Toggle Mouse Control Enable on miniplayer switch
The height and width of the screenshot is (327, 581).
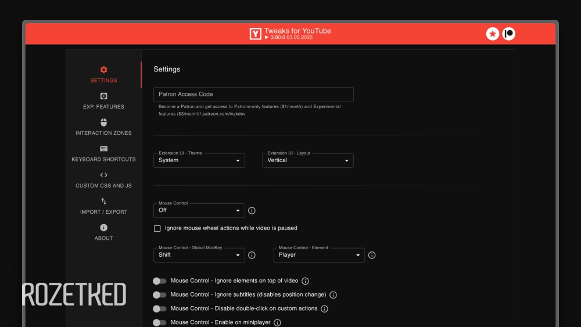[x=159, y=323]
